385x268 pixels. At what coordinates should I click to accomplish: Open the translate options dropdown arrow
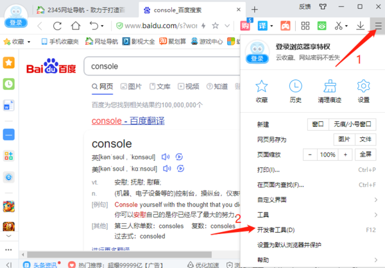pos(271,26)
